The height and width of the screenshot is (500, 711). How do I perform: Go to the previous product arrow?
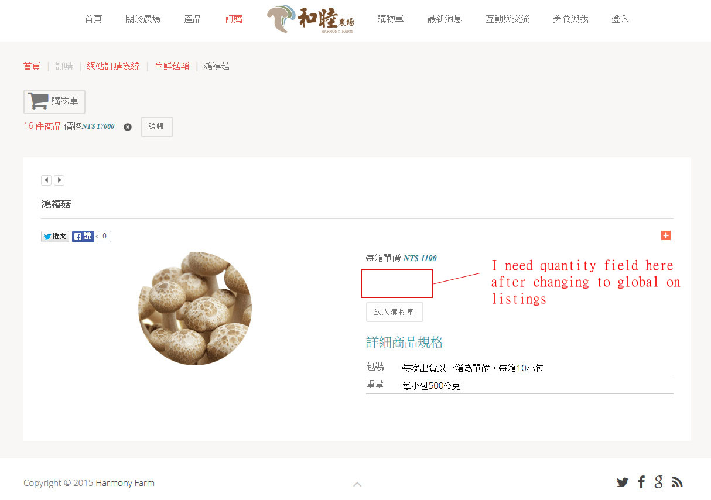(x=46, y=180)
